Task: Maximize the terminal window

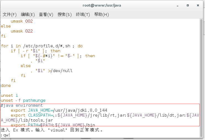Action: point(188,5)
